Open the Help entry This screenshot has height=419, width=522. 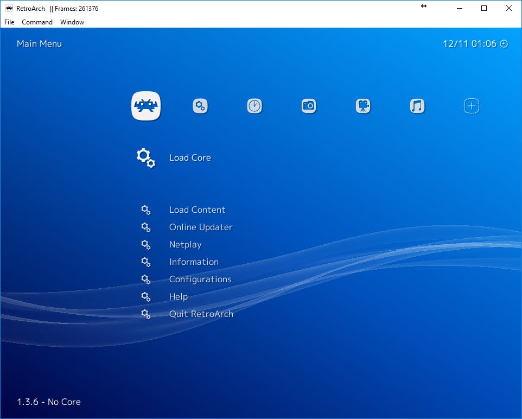click(x=179, y=297)
